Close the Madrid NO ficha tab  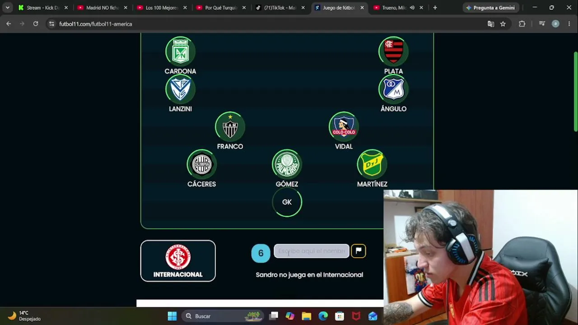click(x=126, y=8)
